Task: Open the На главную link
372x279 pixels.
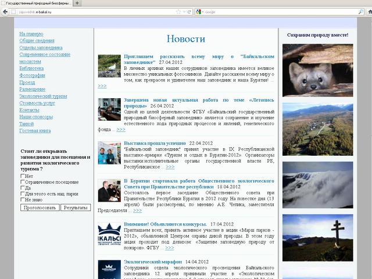Action: (x=31, y=34)
